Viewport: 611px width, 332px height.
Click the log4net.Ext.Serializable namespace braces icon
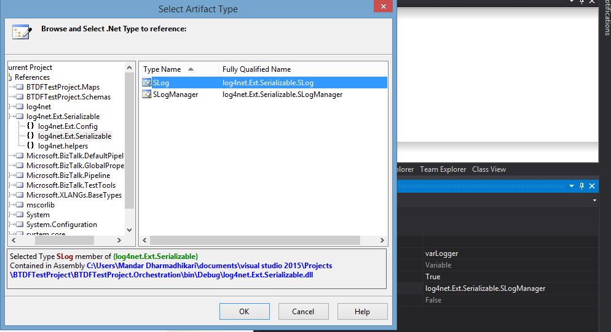30,136
